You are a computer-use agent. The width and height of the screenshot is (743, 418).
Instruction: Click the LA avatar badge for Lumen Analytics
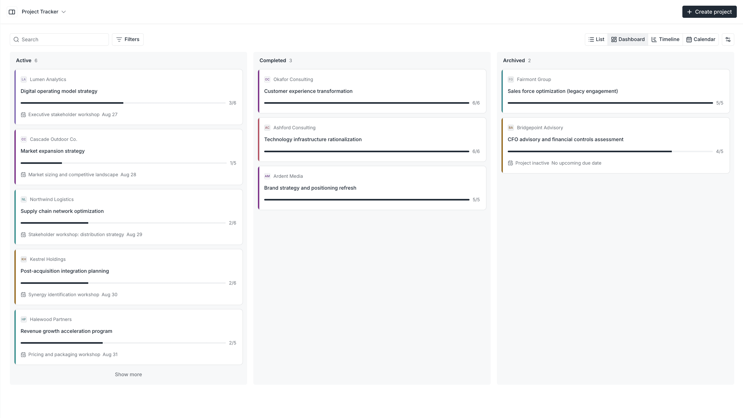[24, 79]
